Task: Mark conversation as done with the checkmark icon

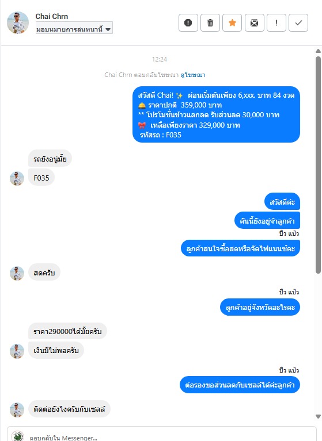Action: point(298,23)
